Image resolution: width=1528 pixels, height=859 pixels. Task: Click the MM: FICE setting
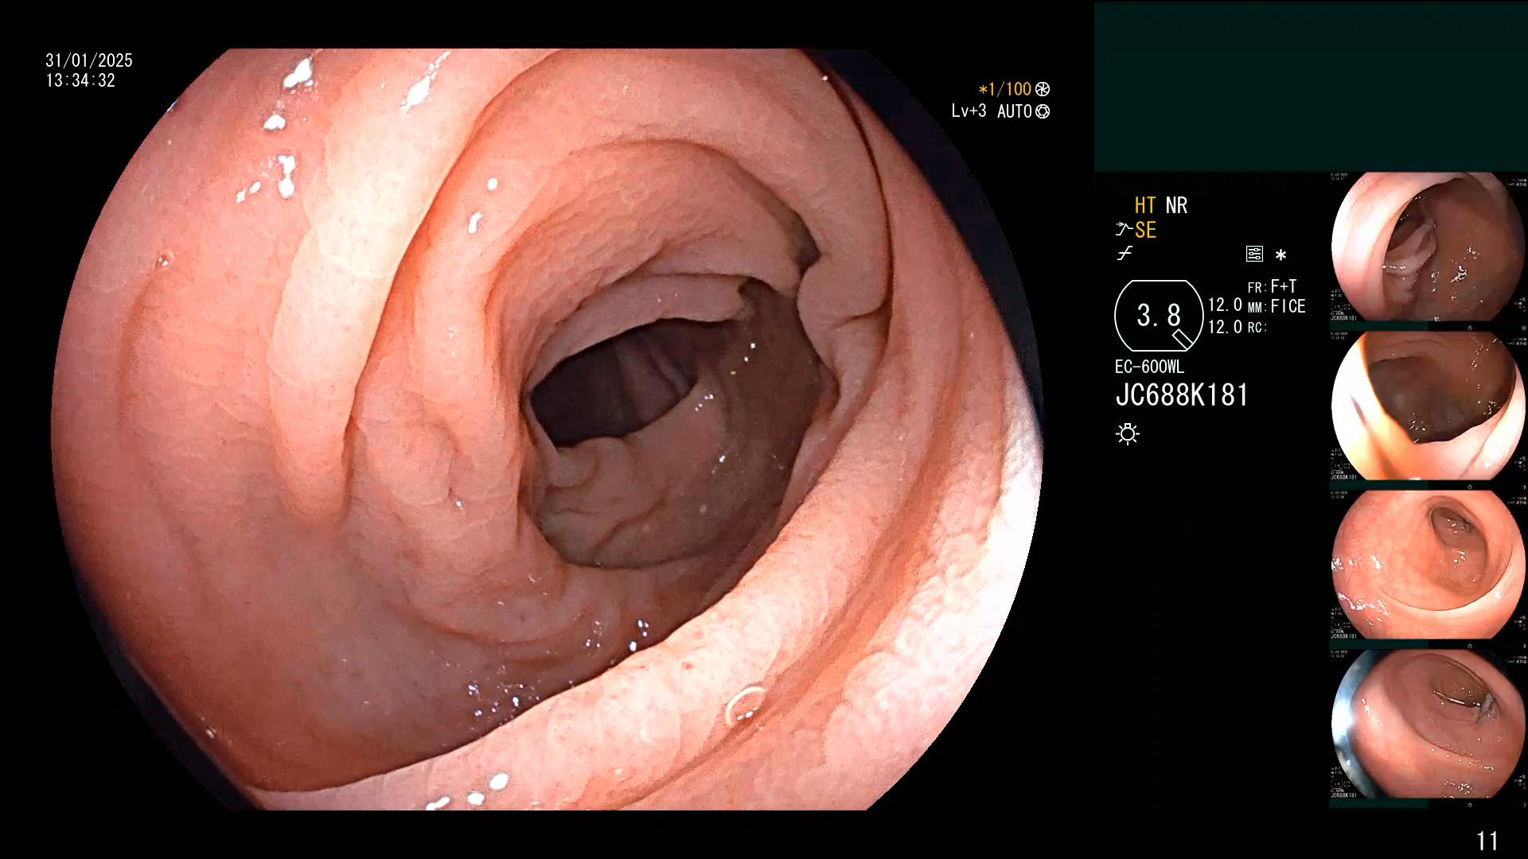(1277, 306)
